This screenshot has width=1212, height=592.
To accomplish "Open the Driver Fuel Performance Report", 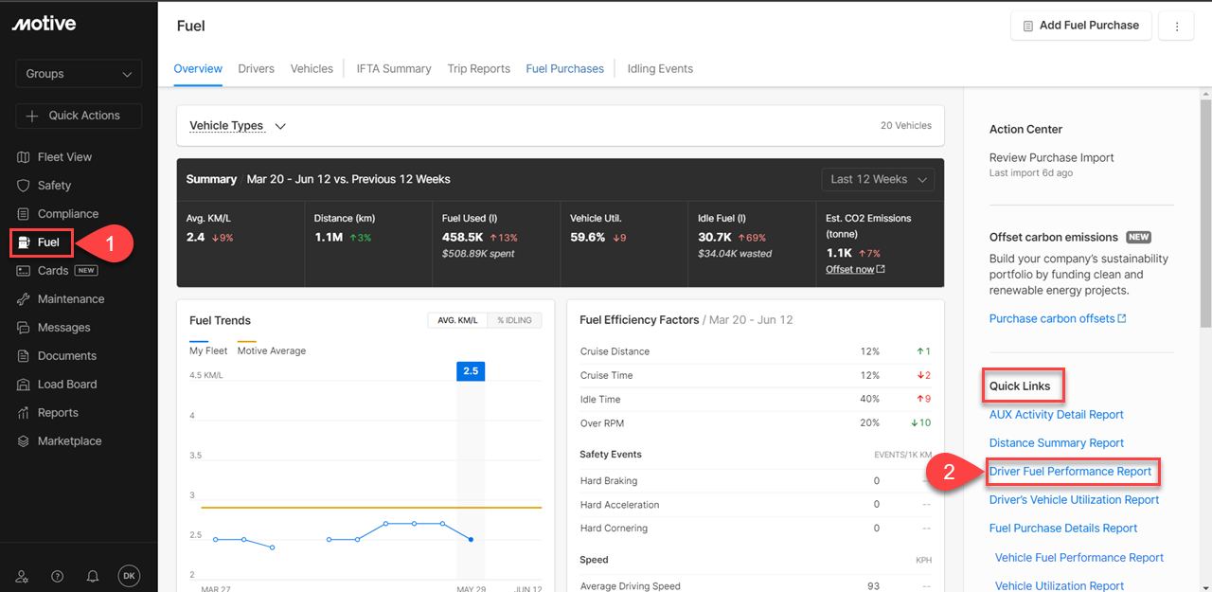I will 1071,472.
